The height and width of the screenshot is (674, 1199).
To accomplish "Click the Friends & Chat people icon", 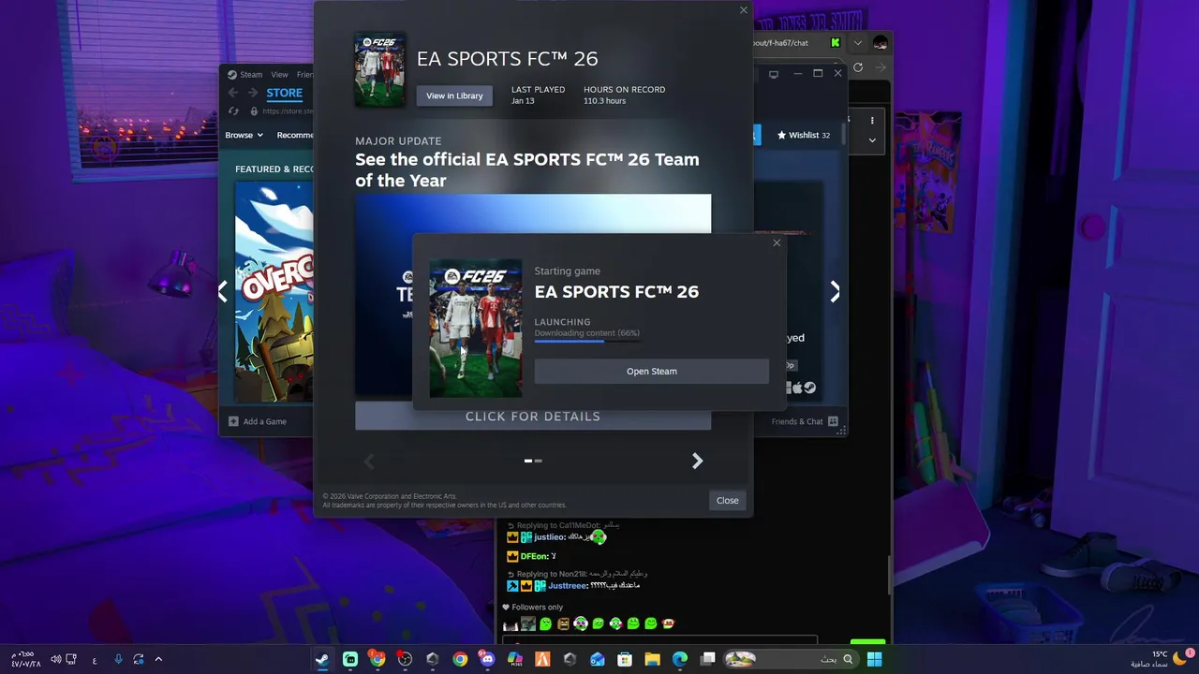I will pos(833,421).
